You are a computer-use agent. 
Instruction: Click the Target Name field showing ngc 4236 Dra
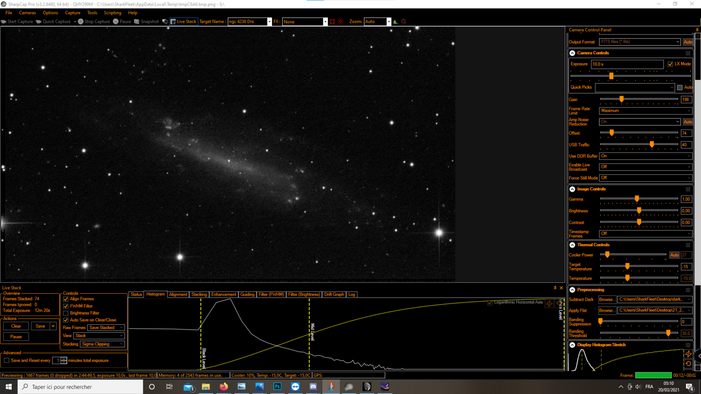pos(248,21)
